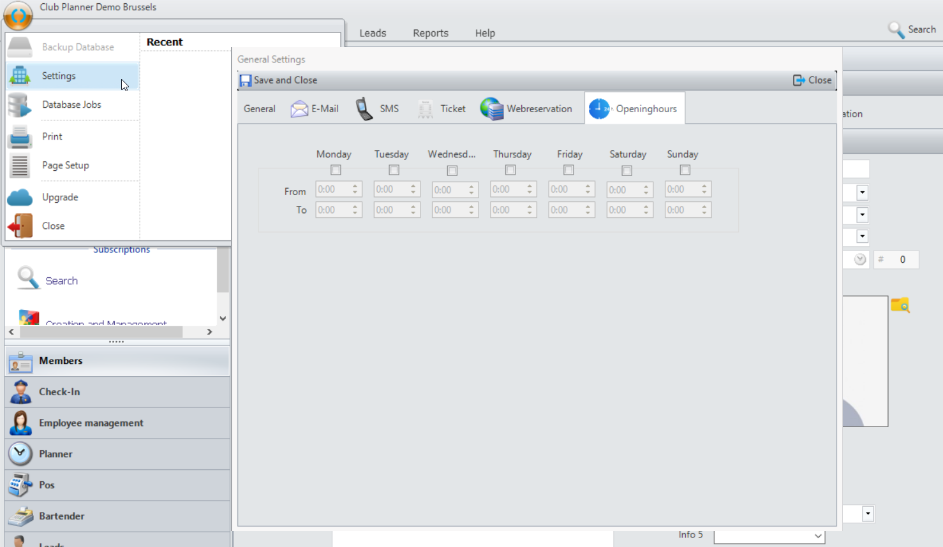Click the sidebar scroll-down arrow
This screenshot has height=547, width=943.
coord(223,318)
